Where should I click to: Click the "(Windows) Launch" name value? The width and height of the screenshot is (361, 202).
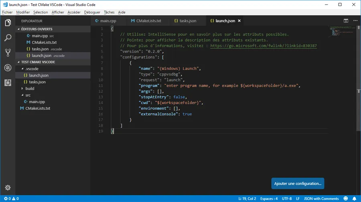point(178,68)
